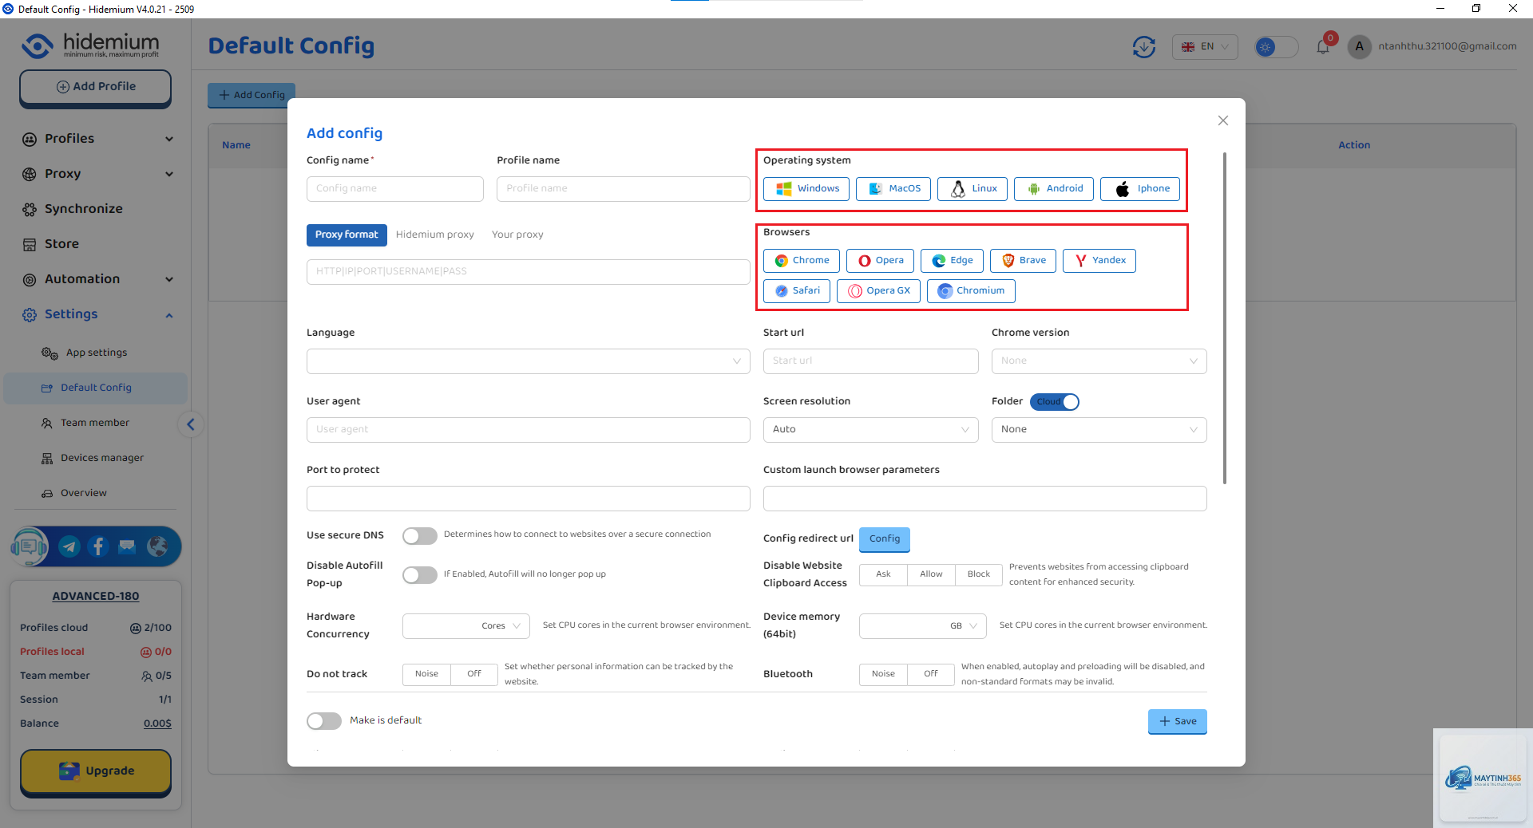
Task: Toggle Make is default switch
Action: click(324, 721)
